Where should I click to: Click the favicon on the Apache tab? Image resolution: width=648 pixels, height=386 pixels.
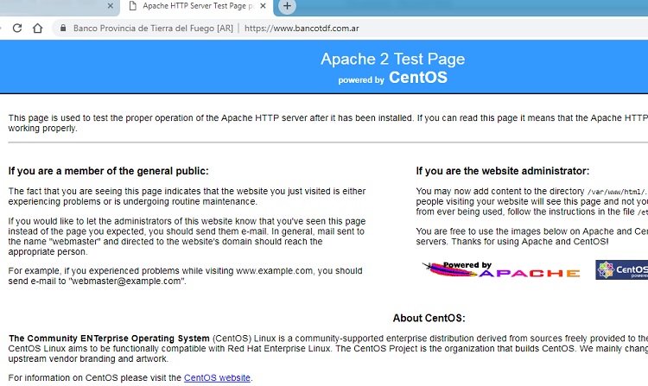[131, 6]
